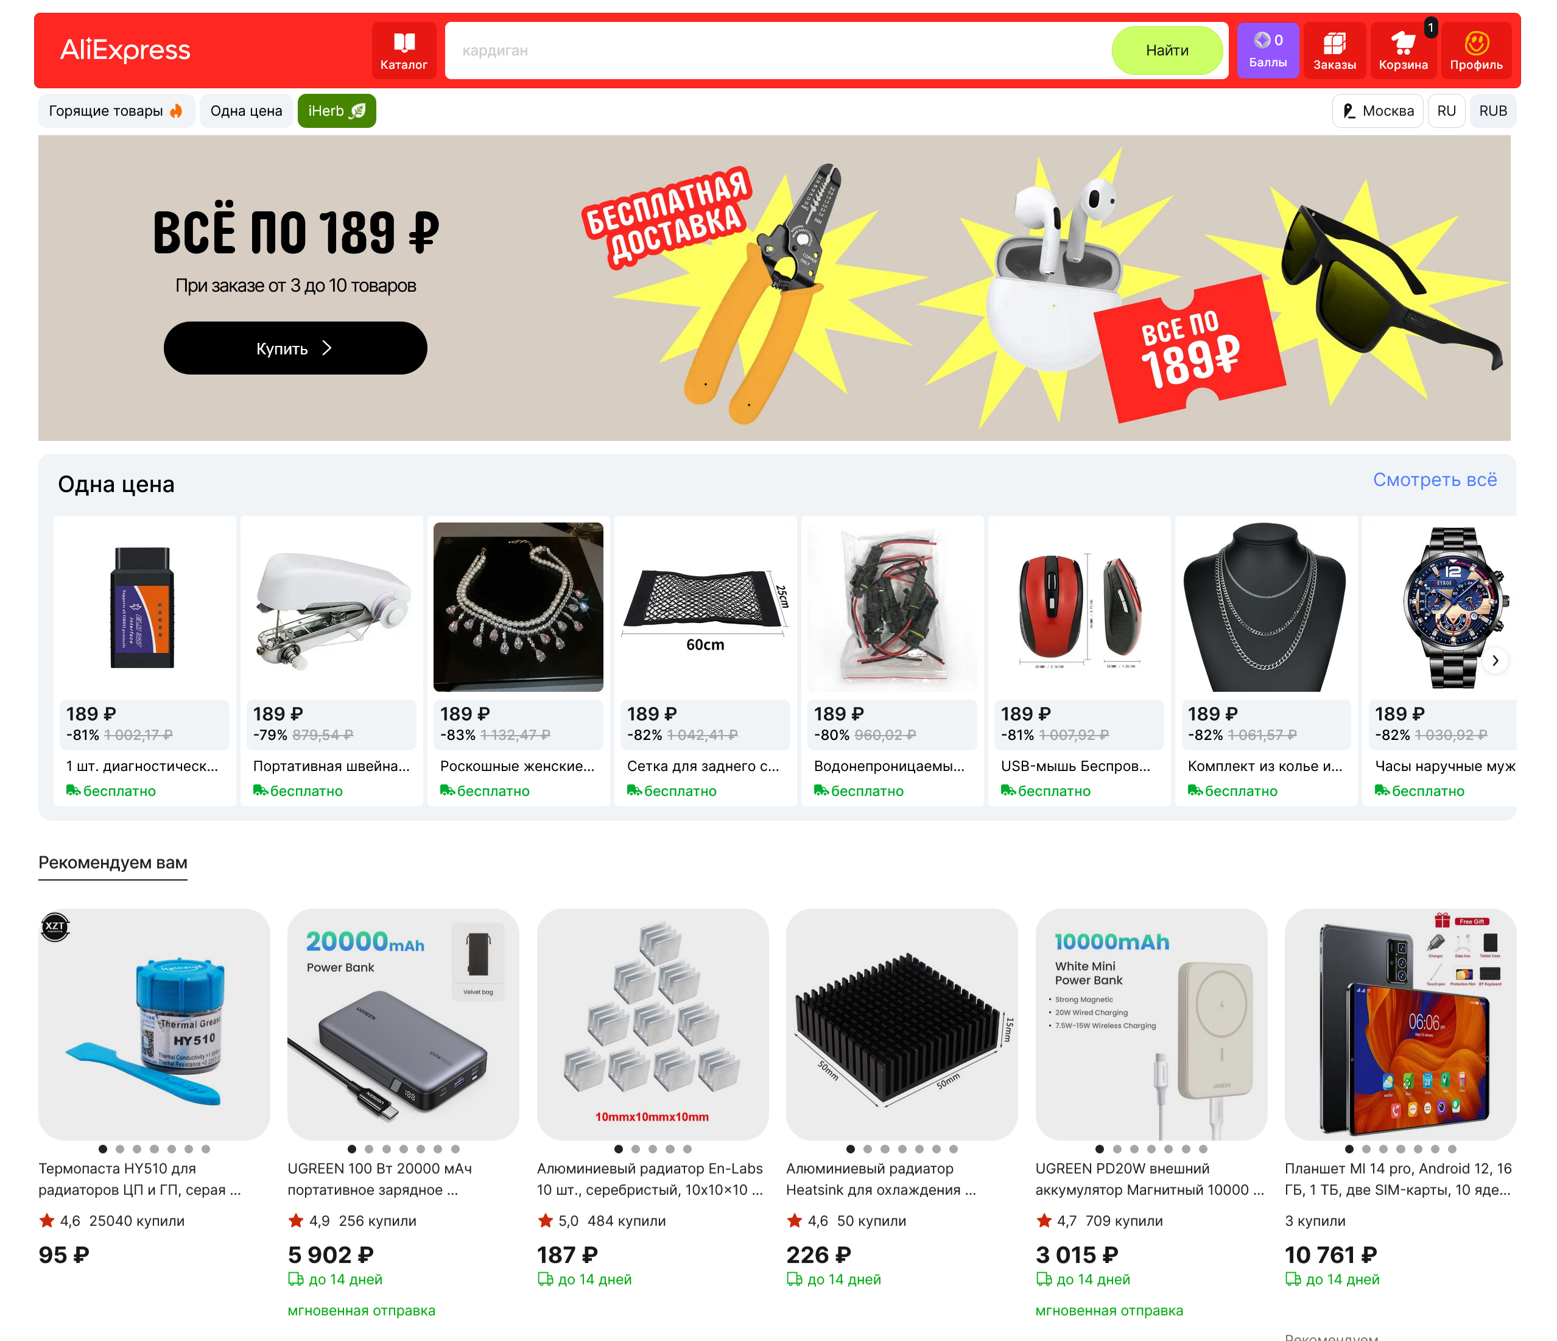The image size is (1557, 1341).
Task: Select second image dot under thermal paste
Action: pyautogui.click(x=120, y=1149)
